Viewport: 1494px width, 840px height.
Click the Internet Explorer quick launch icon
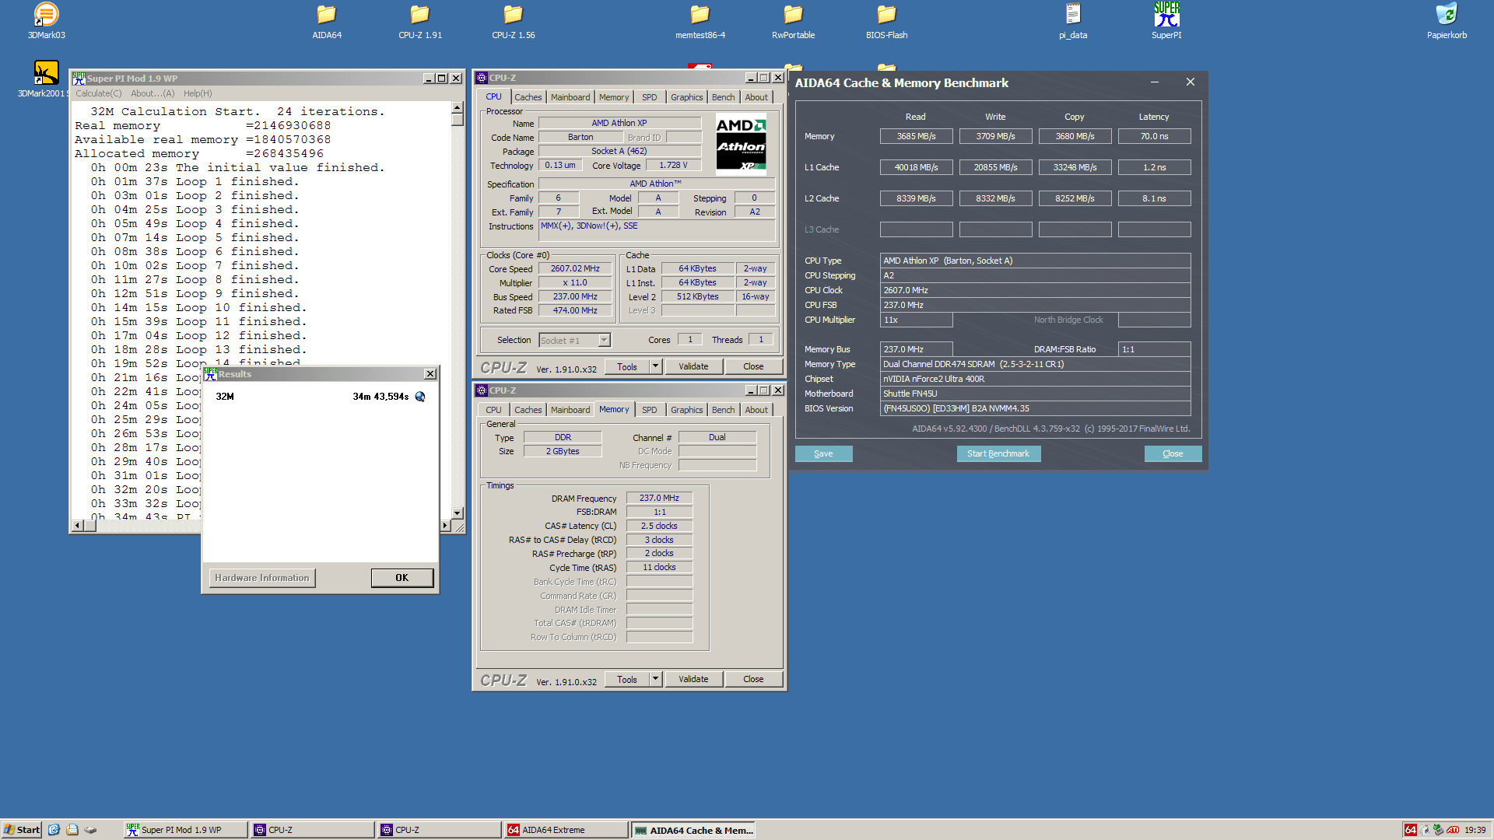coord(54,830)
